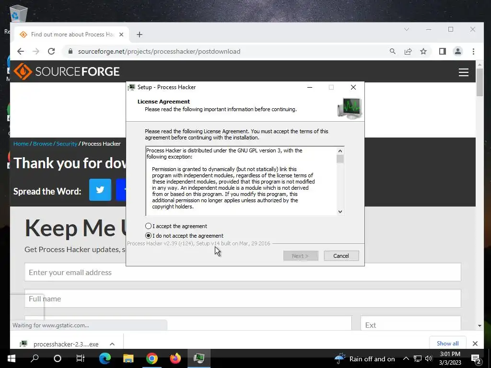Click share this page icon

click(408, 51)
